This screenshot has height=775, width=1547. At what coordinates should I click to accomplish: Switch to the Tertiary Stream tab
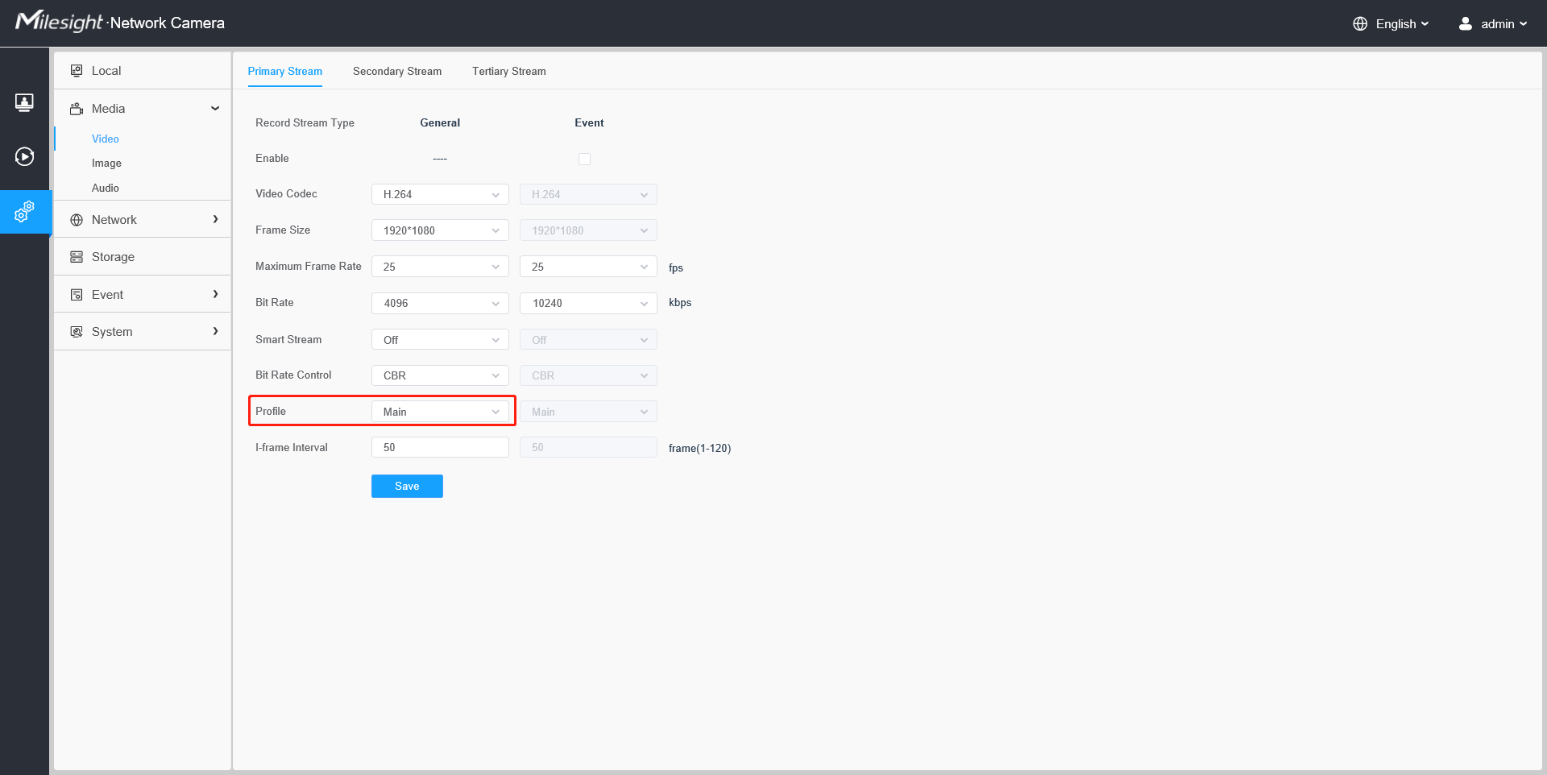click(x=509, y=72)
